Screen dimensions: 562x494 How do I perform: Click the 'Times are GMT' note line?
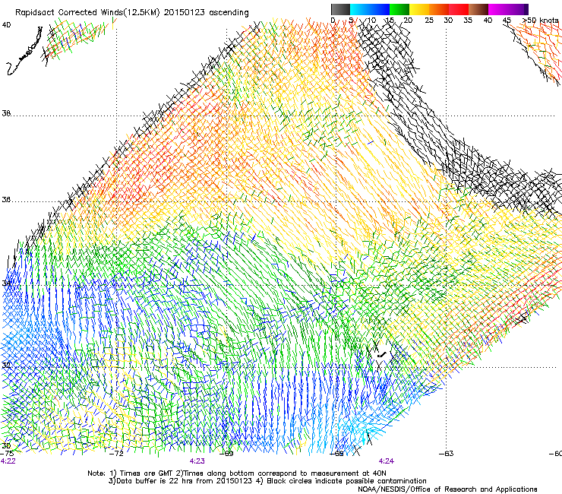point(237,473)
